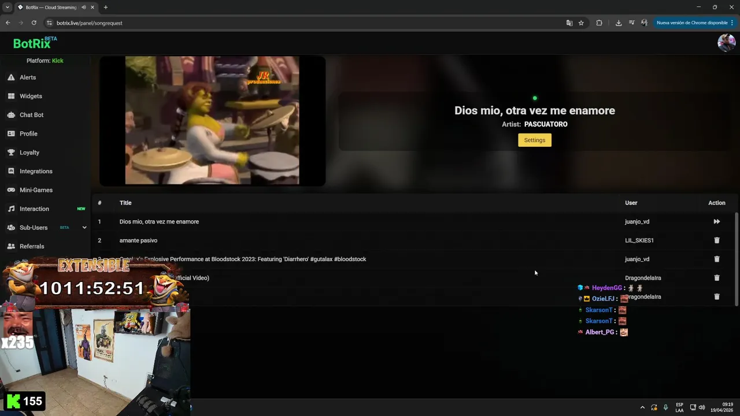Open the Chrome downloads icon
The height and width of the screenshot is (416, 740).
tap(619, 23)
